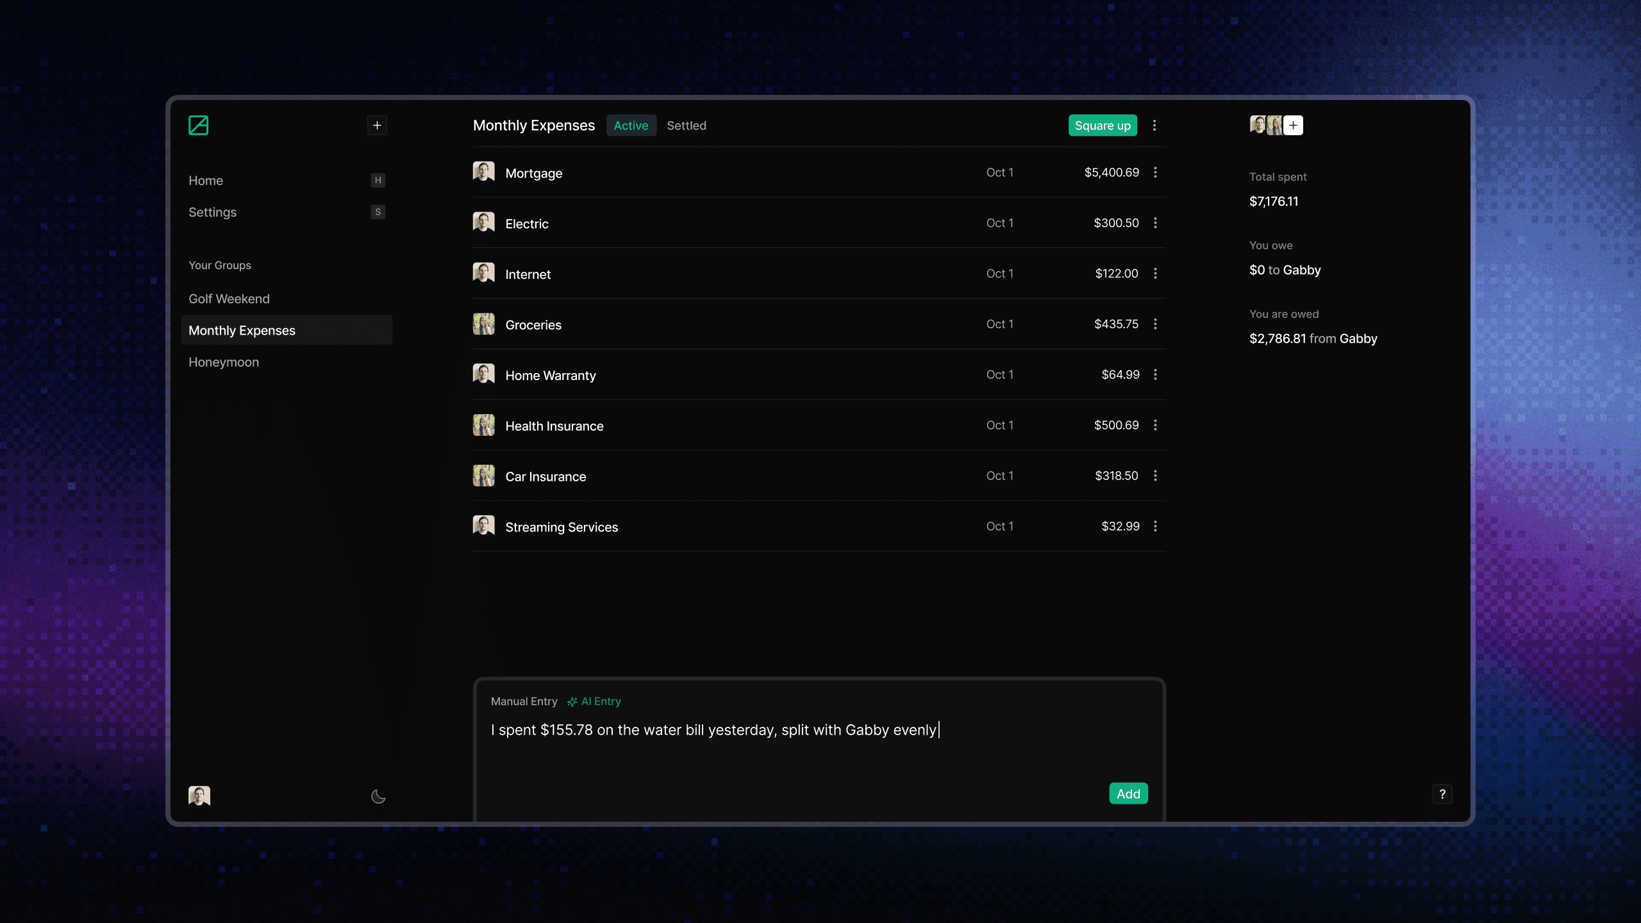Image resolution: width=1641 pixels, height=923 pixels.
Task: Open user profile avatar at sidebar bottom
Action: pyautogui.click(x=199, y=795)
